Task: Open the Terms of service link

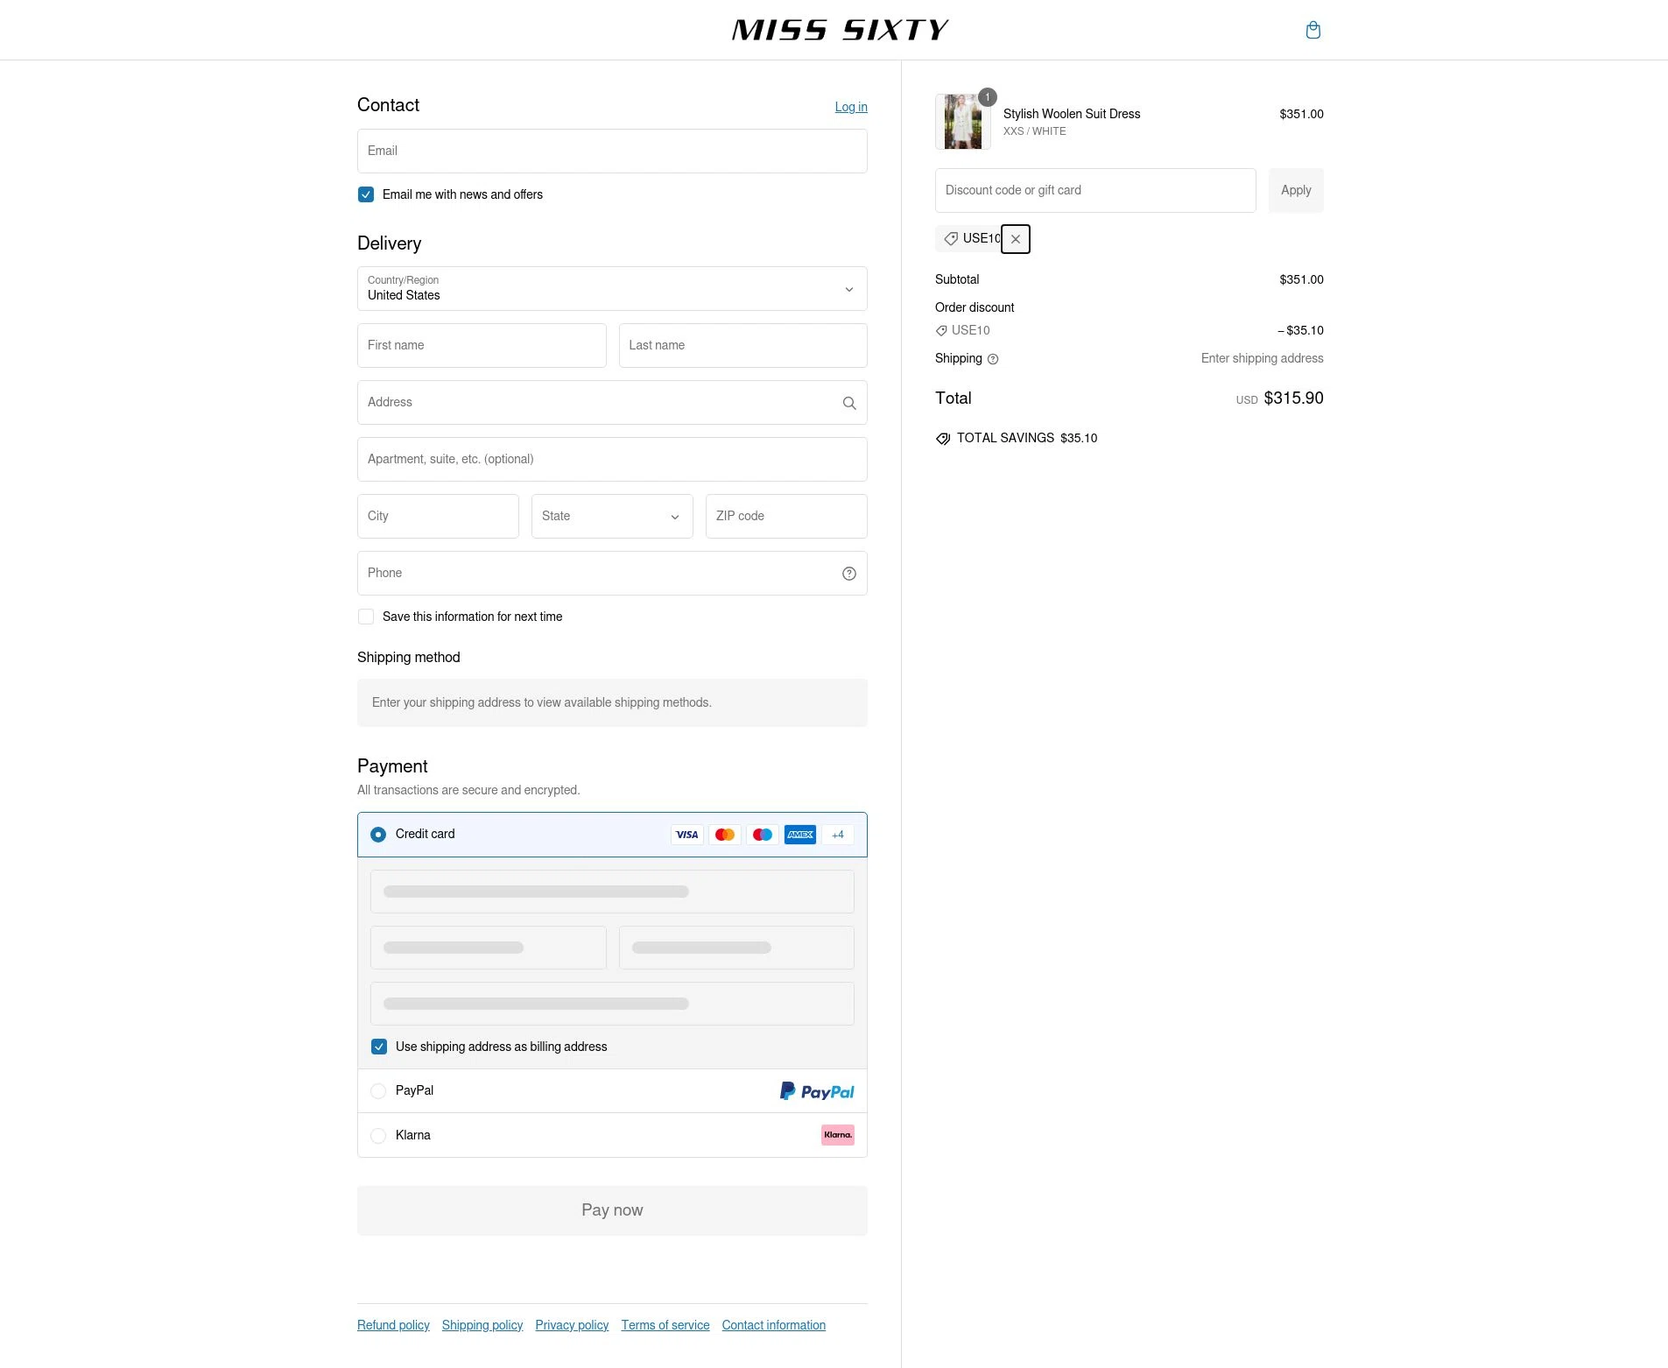Action: (665, 1325)
